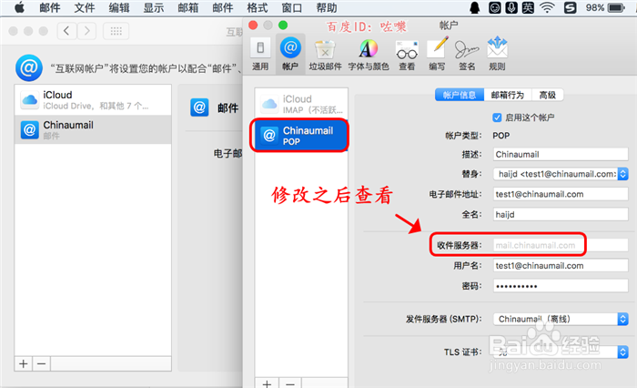
Task: Switch to Account Information (帐户信息) tab
Action: click(460, 95)
